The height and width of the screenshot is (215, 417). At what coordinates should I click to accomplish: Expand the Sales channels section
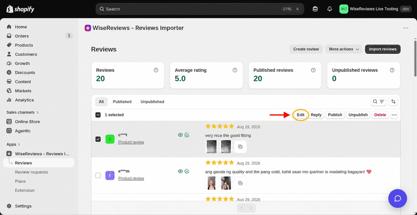tap(23, 112)
